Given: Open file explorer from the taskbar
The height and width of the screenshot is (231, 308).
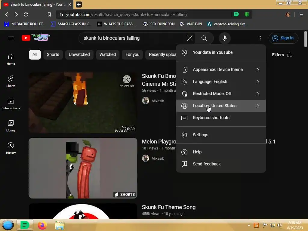Looking at the screenshot, I should click(60, 225).
